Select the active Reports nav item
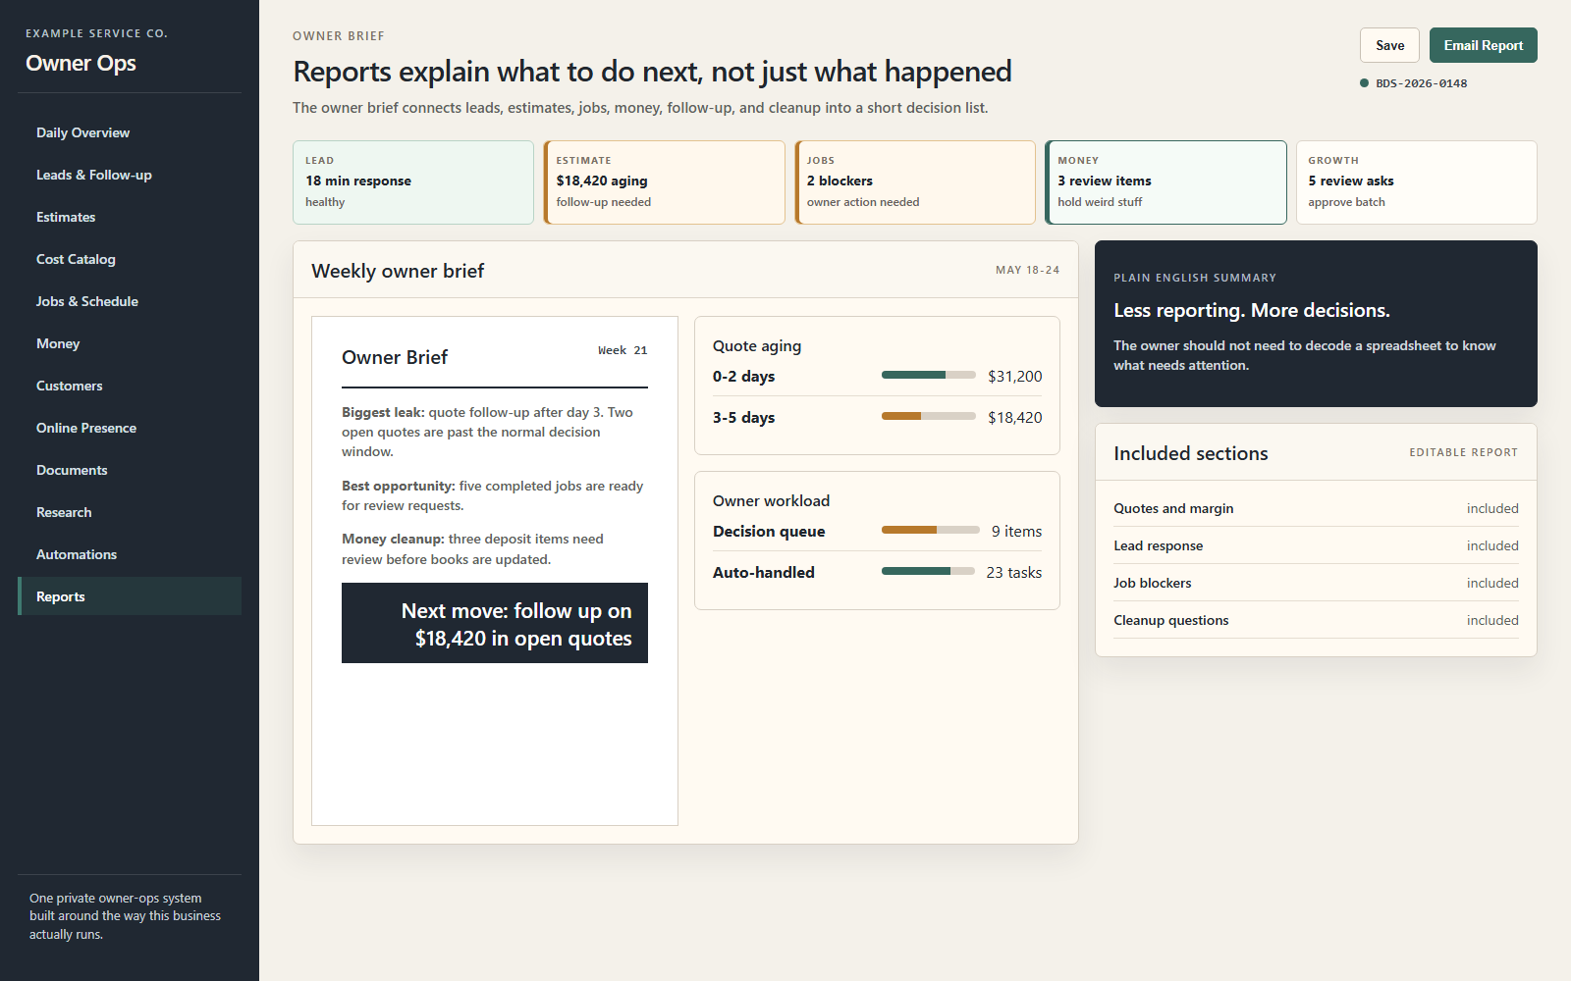This screenshot has width=1571, height=981. 130,596
